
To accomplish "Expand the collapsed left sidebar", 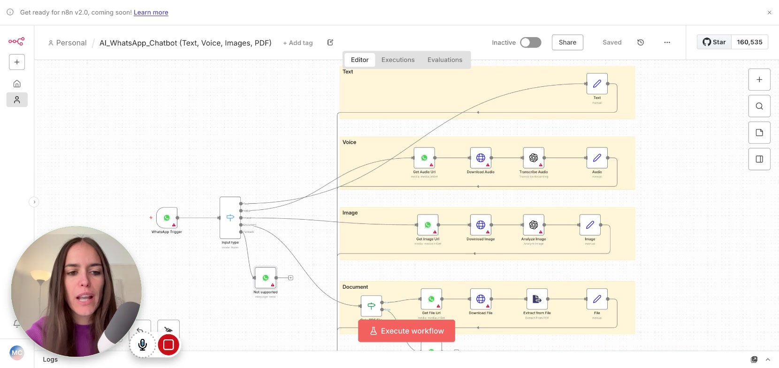I will 34,202.
